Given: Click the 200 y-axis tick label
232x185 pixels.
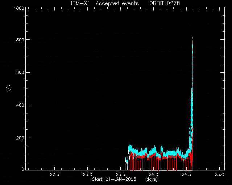Looking at the screenshot, I should (20, 138).
